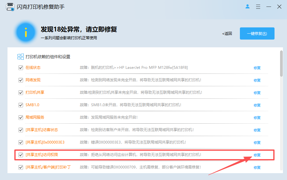287x180 pixels.
Task: Go back using the 返回 link
Action: point(227,34)
